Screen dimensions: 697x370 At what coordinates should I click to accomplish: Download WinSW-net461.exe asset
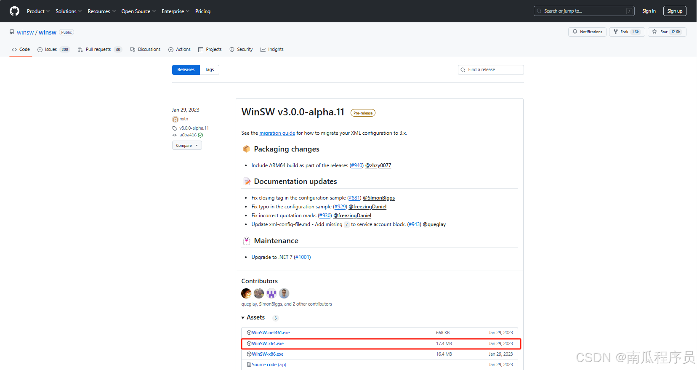click(x=271, y=333)
